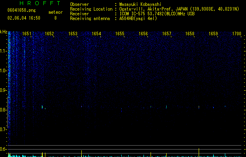The height and width of the screenshot is (157, 246).
Task: Click time marker 1659
Action: click(x=214, y=34)
